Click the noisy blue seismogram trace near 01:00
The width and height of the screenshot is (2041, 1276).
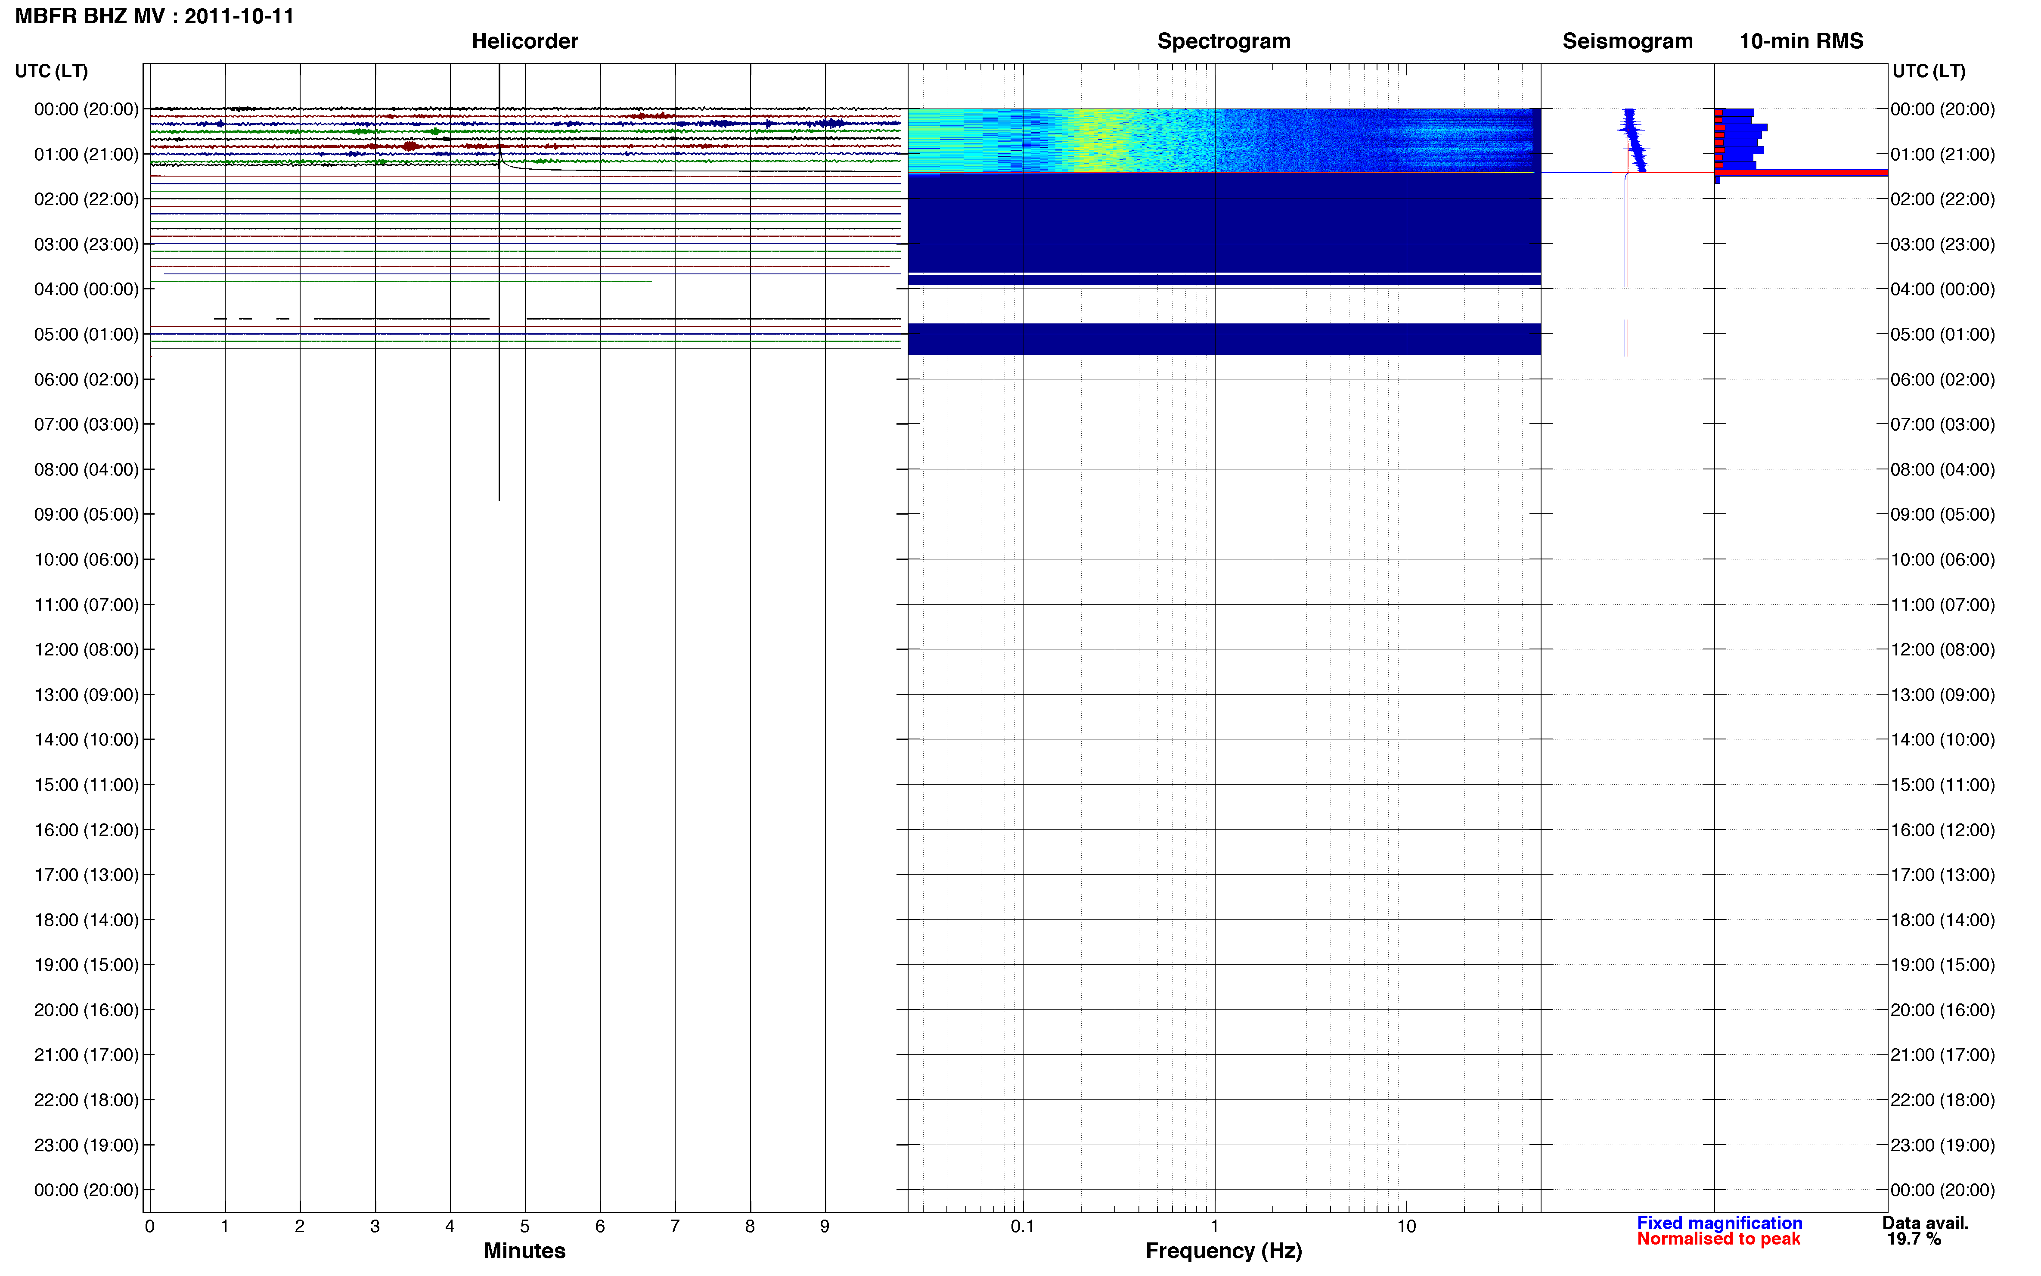click(1635, 140)
